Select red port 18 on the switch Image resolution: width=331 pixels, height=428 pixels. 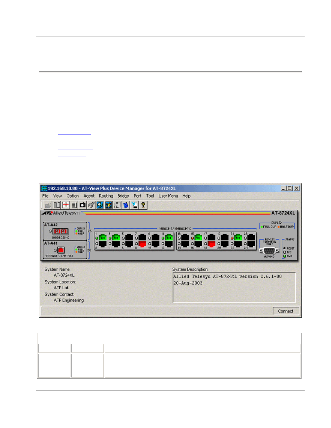(x=211, y=244)
